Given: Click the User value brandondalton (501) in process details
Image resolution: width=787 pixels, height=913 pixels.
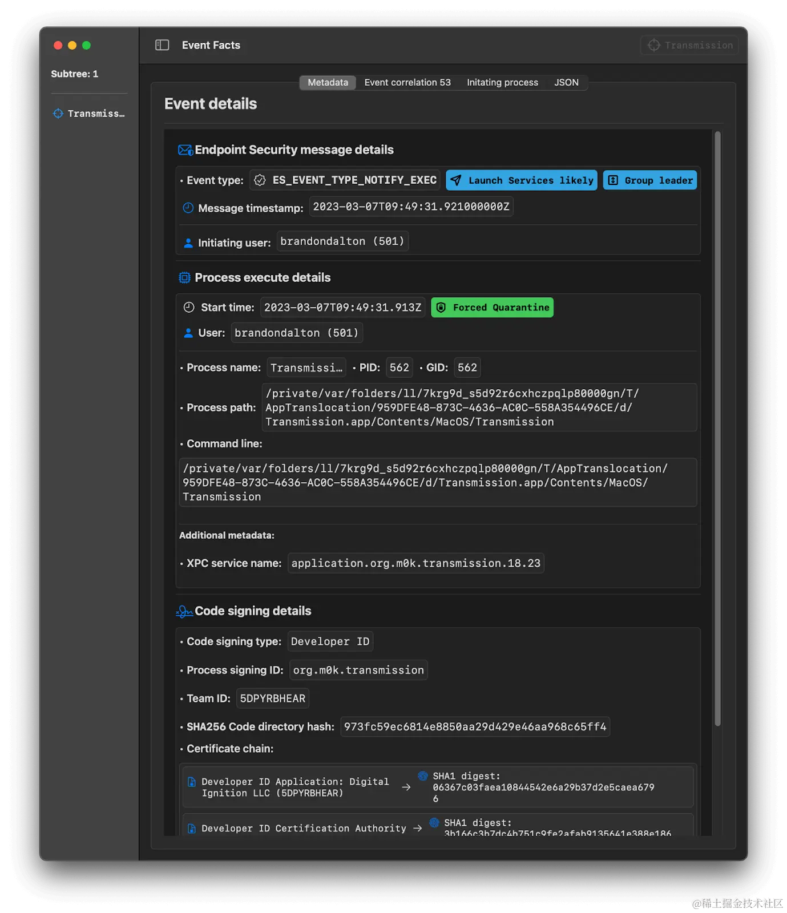Looking at the screenshot, I should point(297,333).
